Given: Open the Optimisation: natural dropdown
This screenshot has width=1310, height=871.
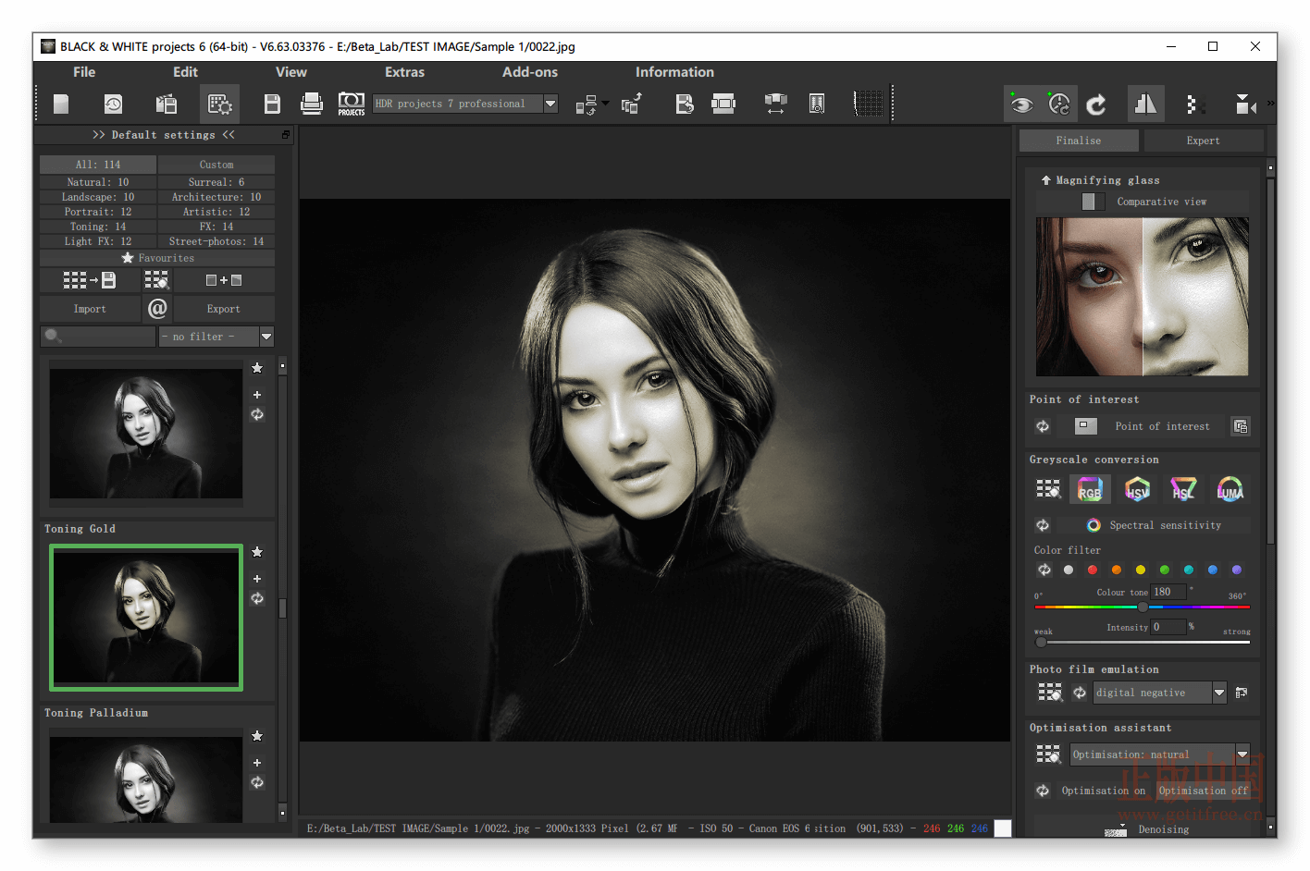Looking at the screenshot, I should point(1242,754).
